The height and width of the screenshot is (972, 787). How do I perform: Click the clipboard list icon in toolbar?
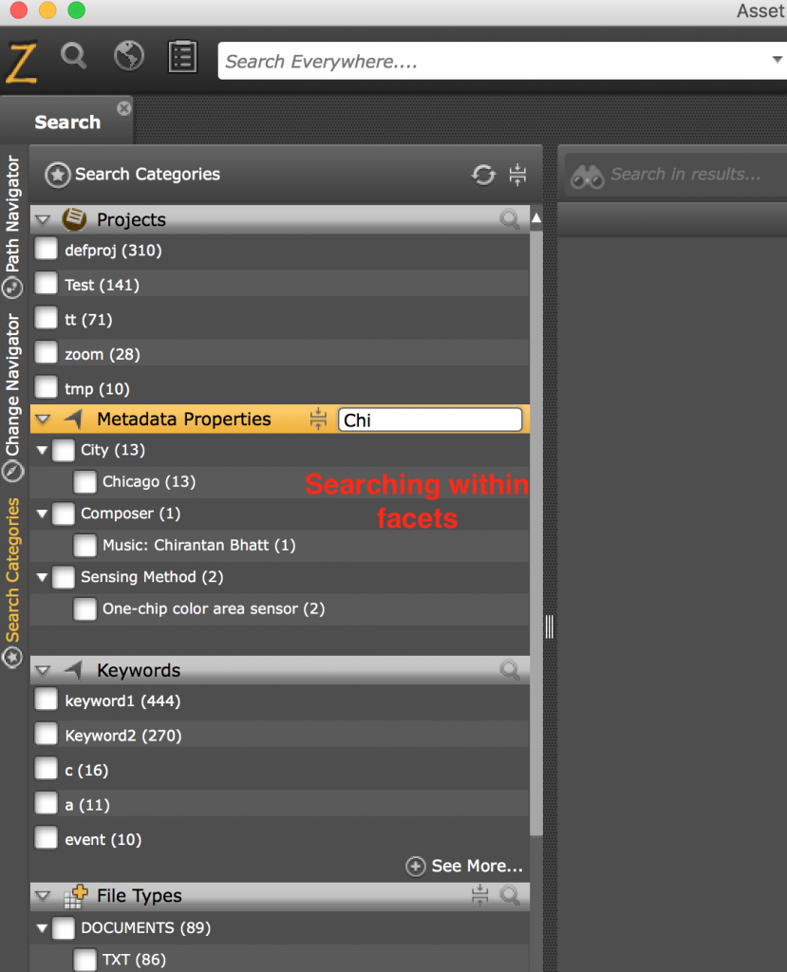coord(181,58)
